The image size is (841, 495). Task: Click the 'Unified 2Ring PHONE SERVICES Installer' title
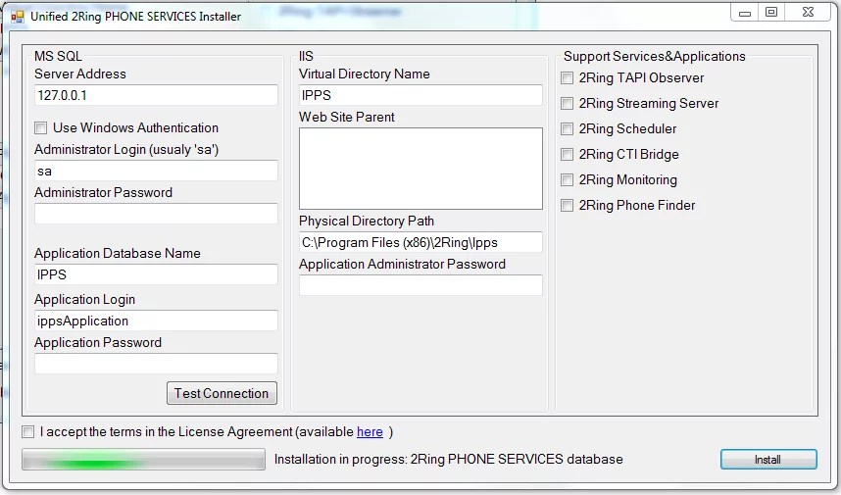click(x=135, y=17)
